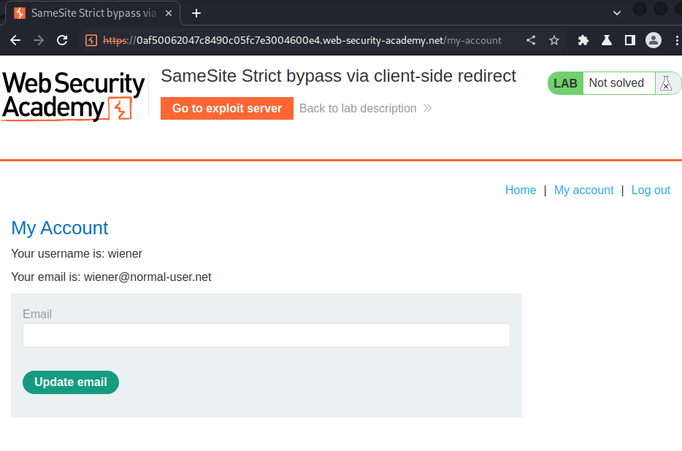Click the LAB Not solved status badge
Image resolution: width=682 pixels, height=451 pixels.
pos(614,83)
